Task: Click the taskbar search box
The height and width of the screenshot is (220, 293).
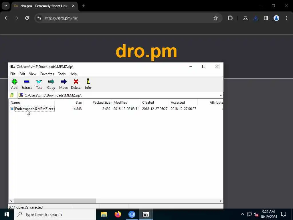Action: click(55, 214)
